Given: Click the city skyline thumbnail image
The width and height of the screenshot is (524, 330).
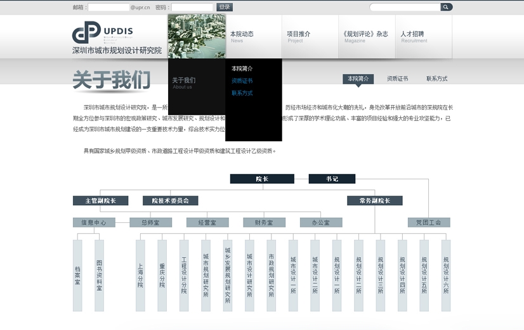Looking at the screenshot, I should (197, 36).
